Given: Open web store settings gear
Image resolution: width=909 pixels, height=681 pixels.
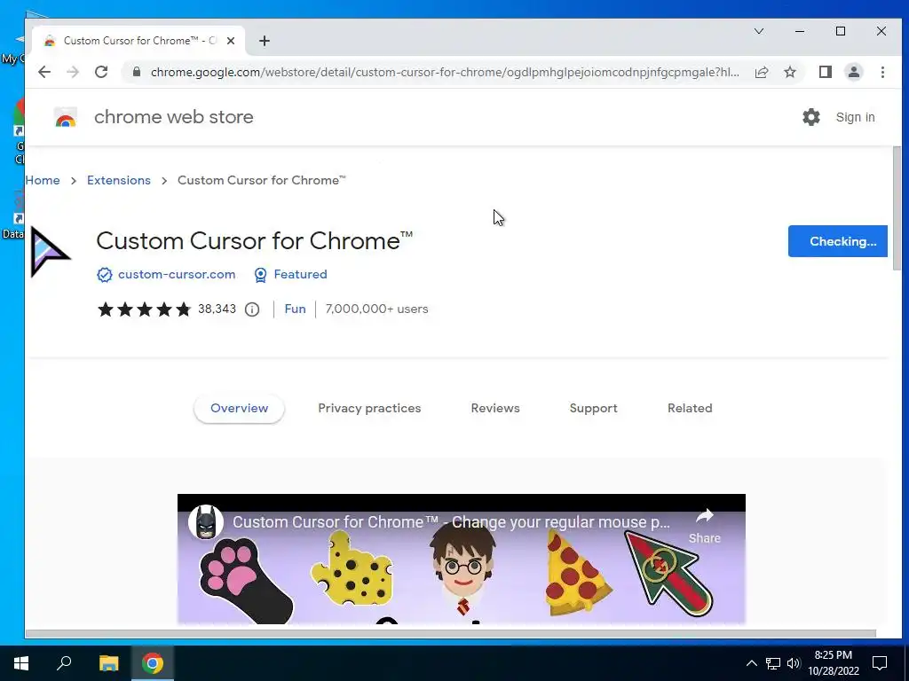Looking at the screenshot, I should 811,117.
